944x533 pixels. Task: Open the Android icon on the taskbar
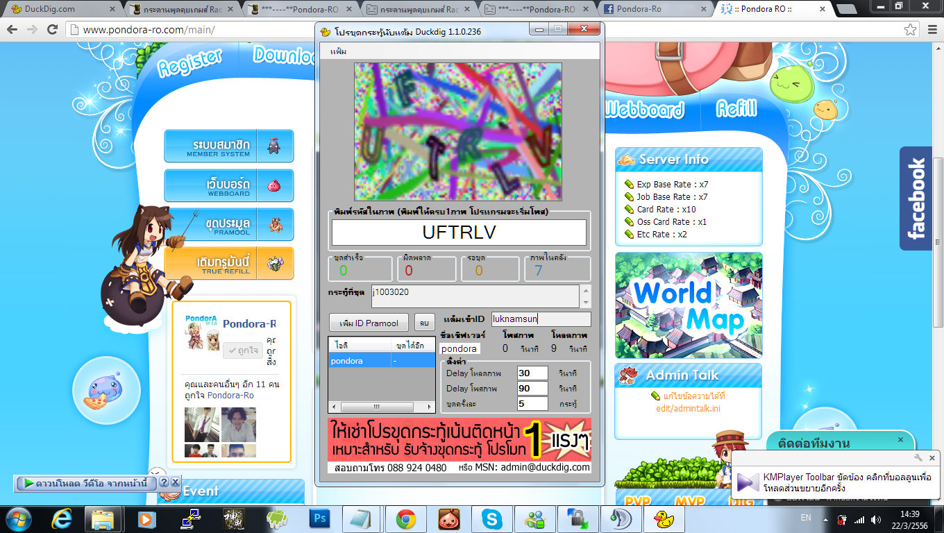[x=277, y=518]
